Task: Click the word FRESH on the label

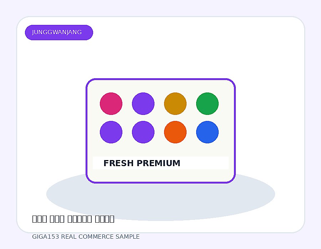Action: click(118, 163)
